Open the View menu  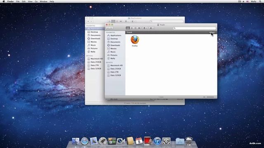click(x=30, y=1)
